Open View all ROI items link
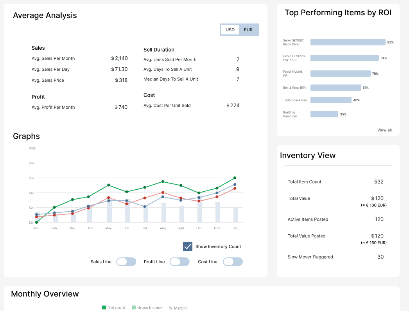The height and width of the screenshot is (311, 409). [384, 130]
